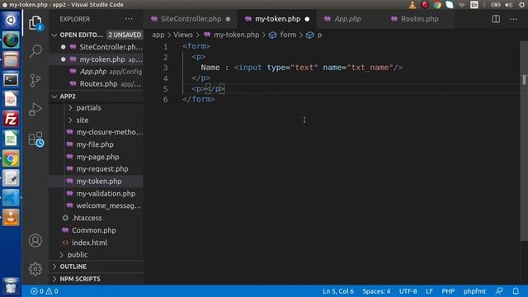Click line number 6 in the gutter
Screen dimensions: 528x297
165,99
